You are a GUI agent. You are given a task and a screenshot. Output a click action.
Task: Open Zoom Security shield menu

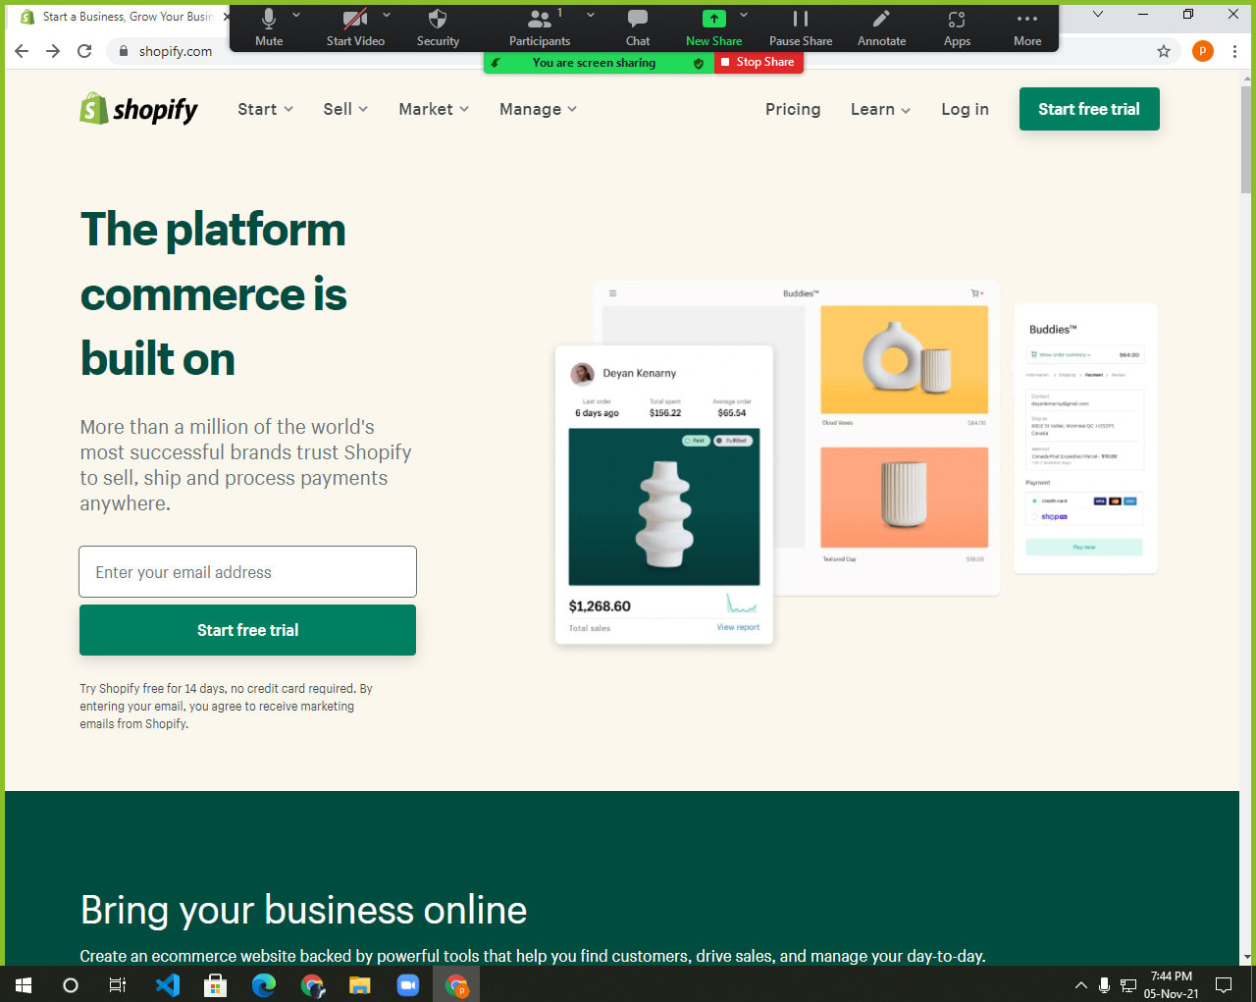pos(438,27)
